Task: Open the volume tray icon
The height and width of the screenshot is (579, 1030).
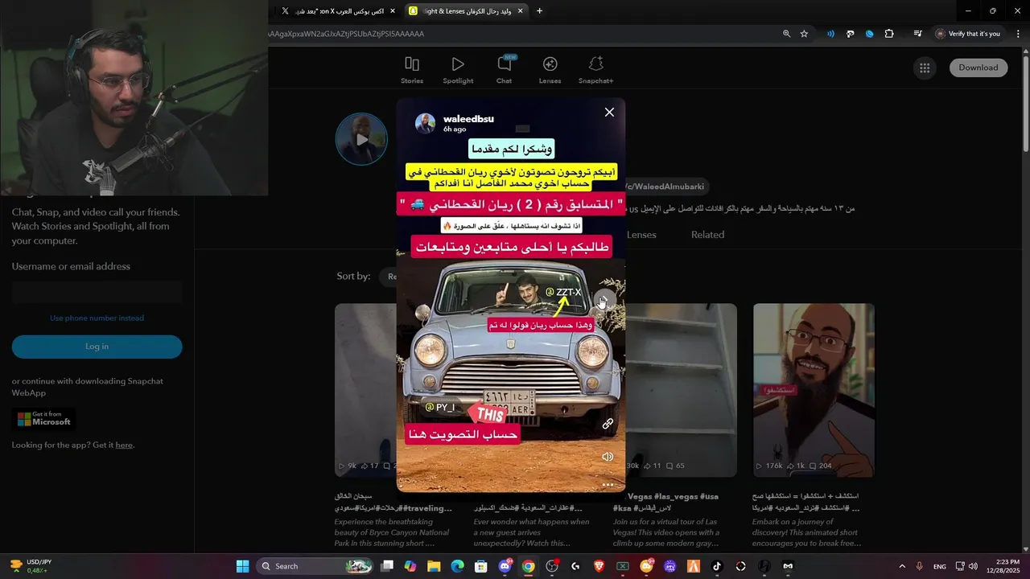Action: (973, 566)
